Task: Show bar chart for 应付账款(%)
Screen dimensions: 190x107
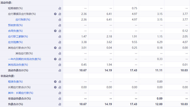Action: [60, 20]
